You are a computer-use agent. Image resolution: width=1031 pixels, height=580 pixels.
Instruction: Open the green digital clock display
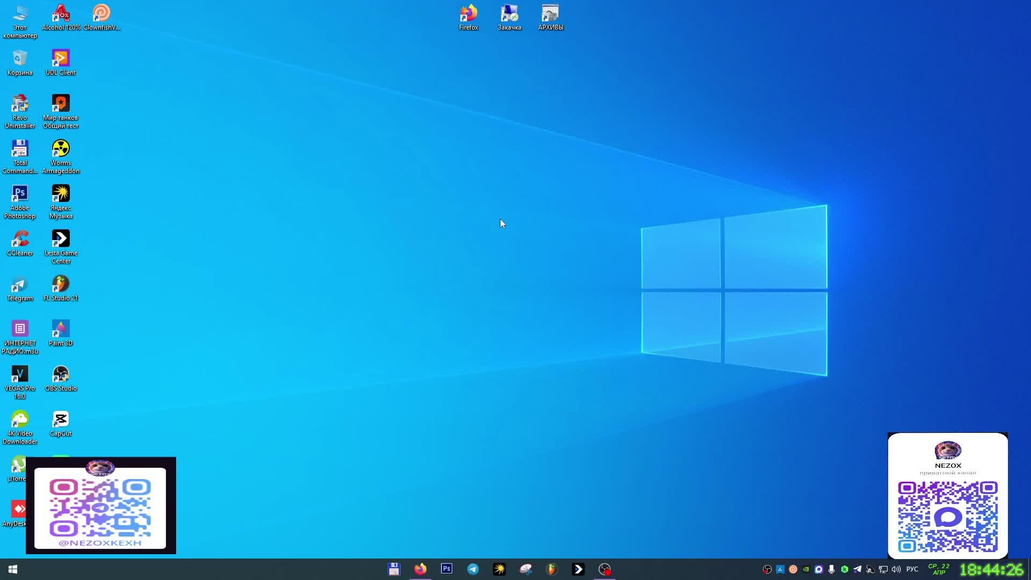991,569
